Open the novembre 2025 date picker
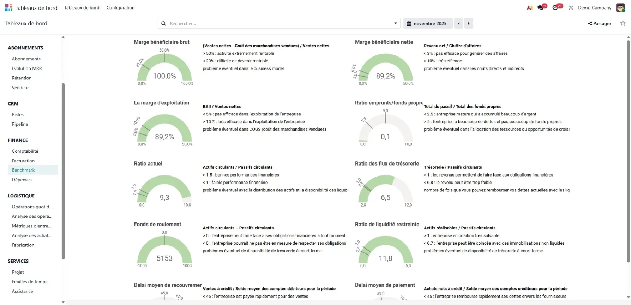The width and height of the screenshot is (631, 305). [x=427, y=23]
